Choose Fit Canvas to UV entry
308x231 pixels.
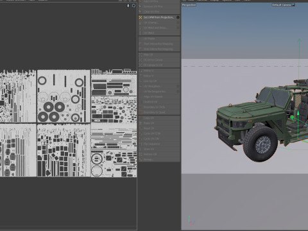(159, 65)
